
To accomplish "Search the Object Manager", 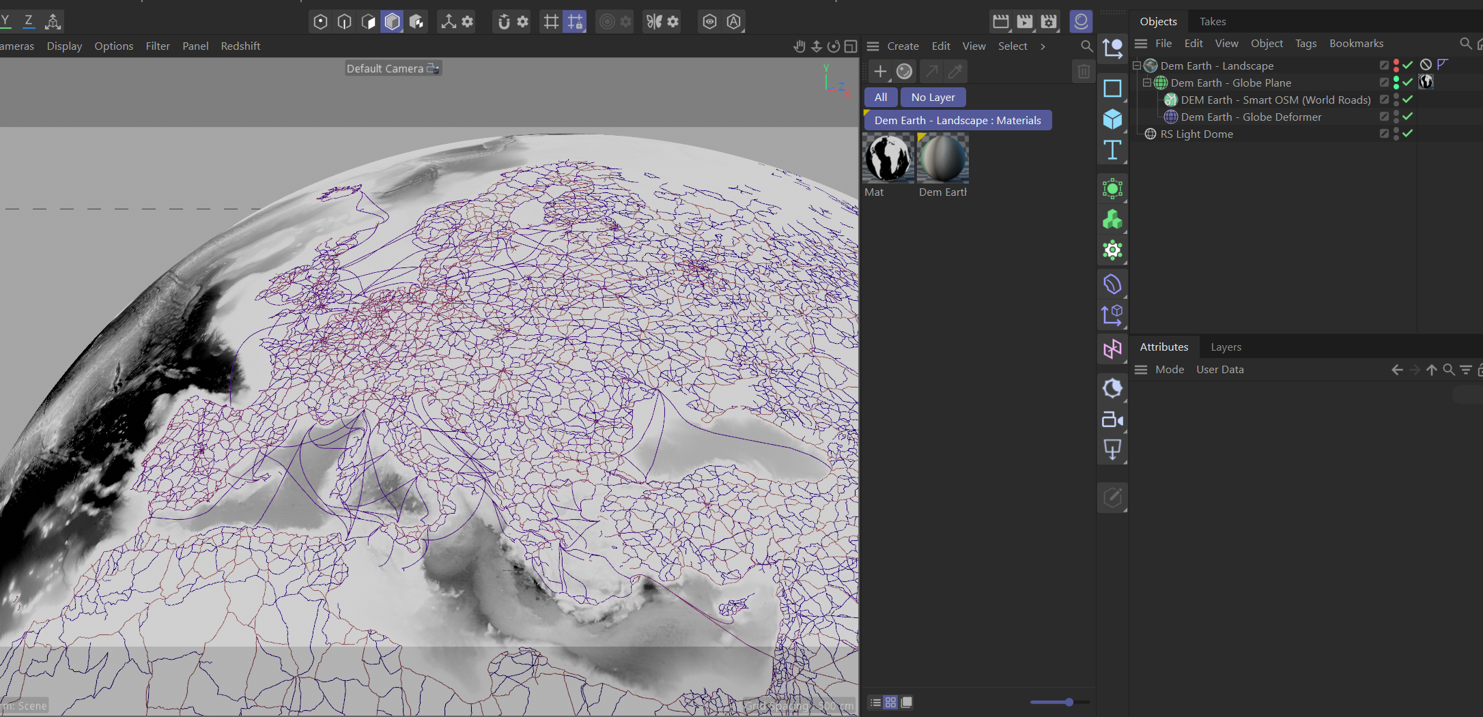I will (x=1465, y=44).
